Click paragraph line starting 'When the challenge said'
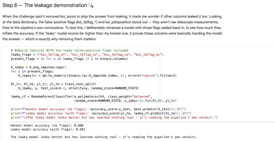 112,16
